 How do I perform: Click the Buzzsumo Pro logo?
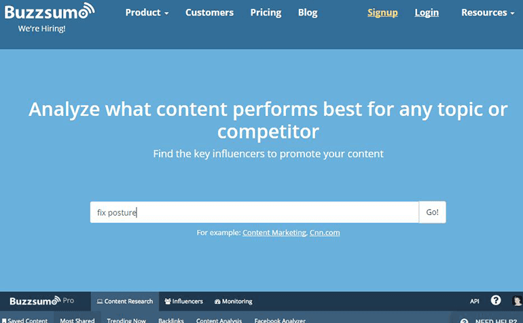pos(41,301)
